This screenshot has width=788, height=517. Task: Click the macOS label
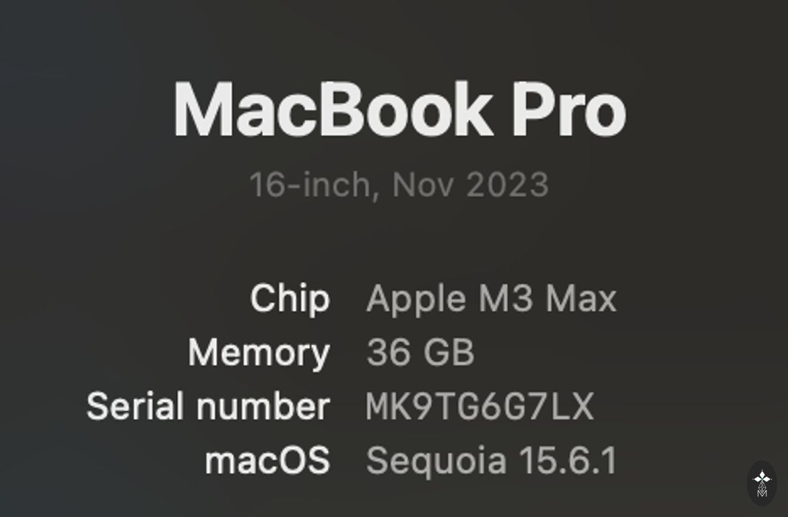coord(267,460)
